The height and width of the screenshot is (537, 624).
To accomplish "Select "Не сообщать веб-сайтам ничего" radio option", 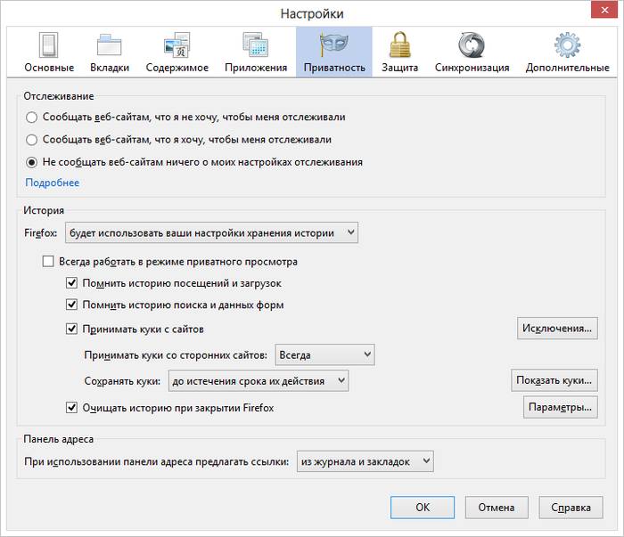I will coord(32,162).
